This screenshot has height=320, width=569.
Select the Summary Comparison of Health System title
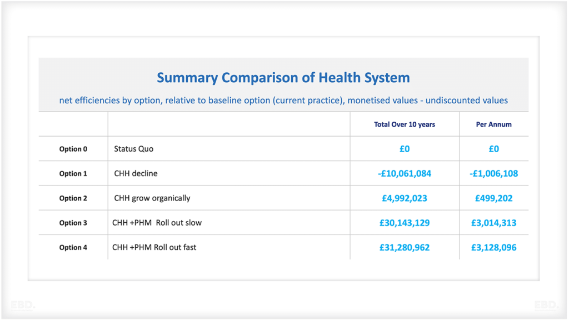[x=283, y=78]
